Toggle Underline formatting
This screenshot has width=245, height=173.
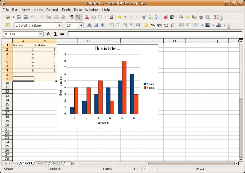(x=103, y=25)
